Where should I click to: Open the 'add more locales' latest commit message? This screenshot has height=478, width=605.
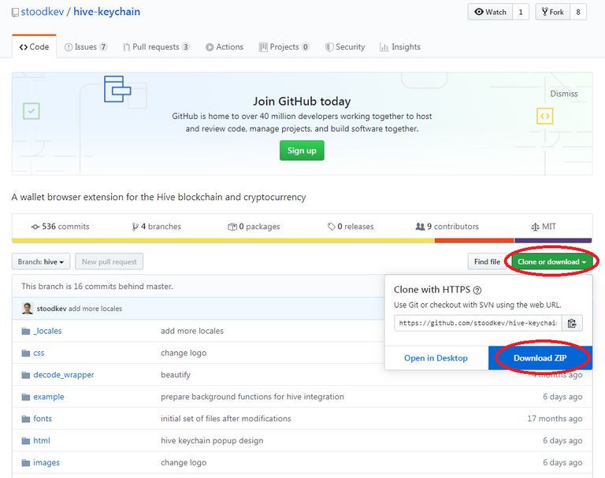(x=95, y=309)
